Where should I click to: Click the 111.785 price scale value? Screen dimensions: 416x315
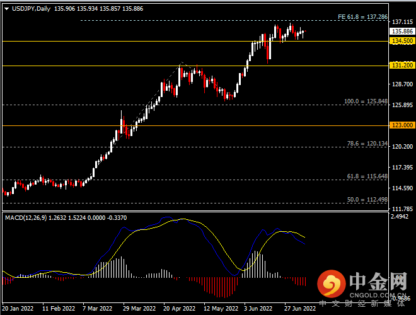point(403,209)
